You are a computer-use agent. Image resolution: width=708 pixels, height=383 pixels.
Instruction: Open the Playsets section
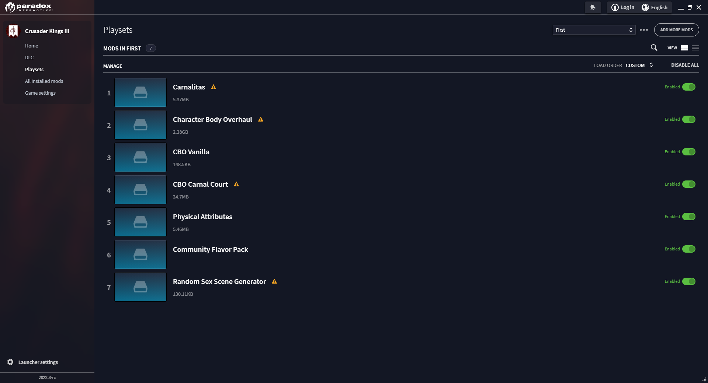34,69
